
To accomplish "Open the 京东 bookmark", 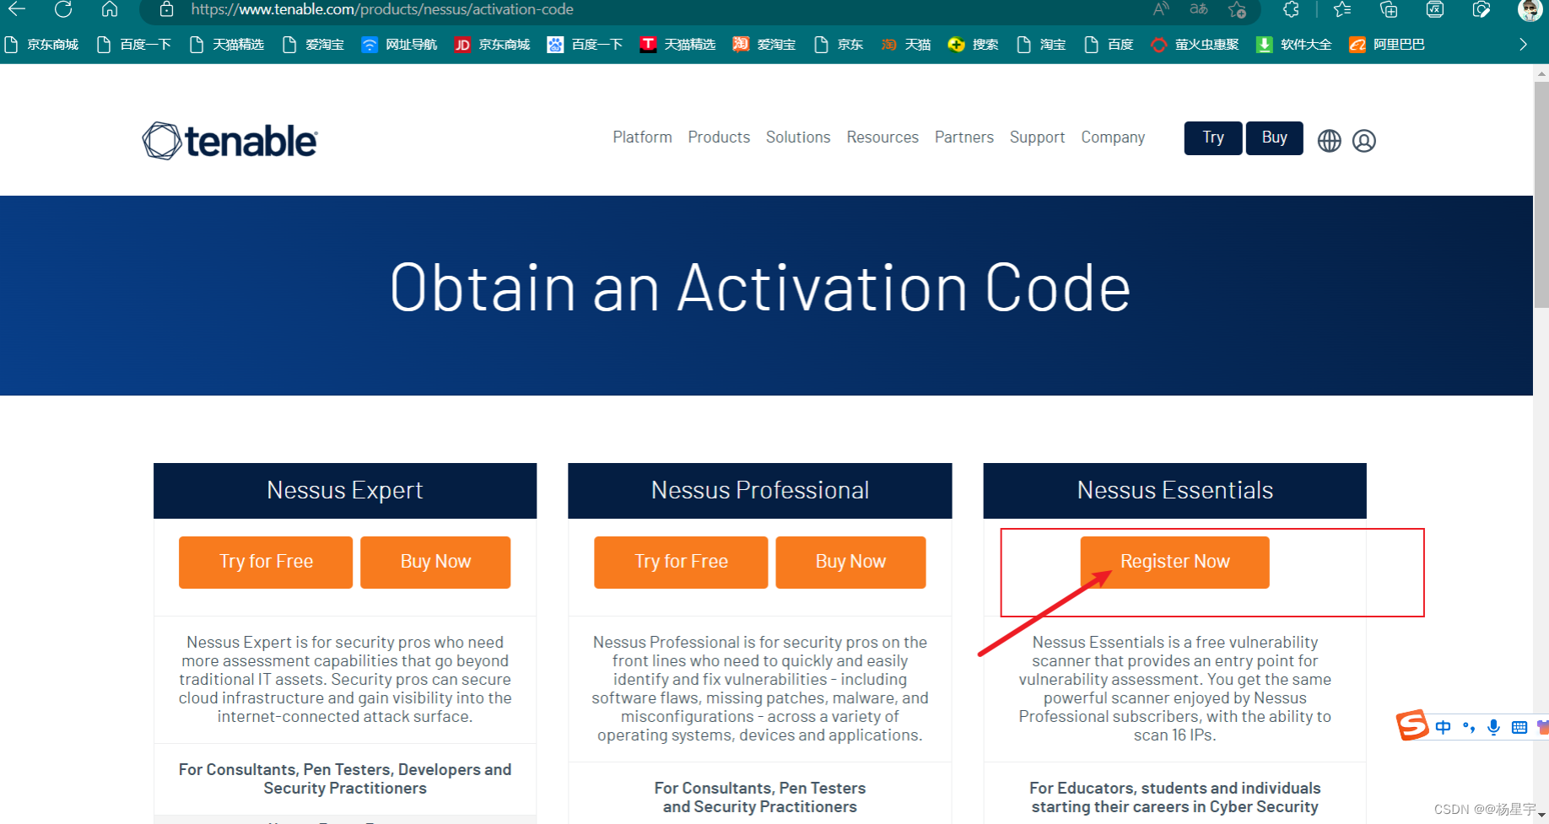I will (839, 45).
